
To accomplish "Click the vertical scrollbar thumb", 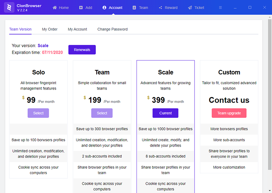I will tap(270, 94).
